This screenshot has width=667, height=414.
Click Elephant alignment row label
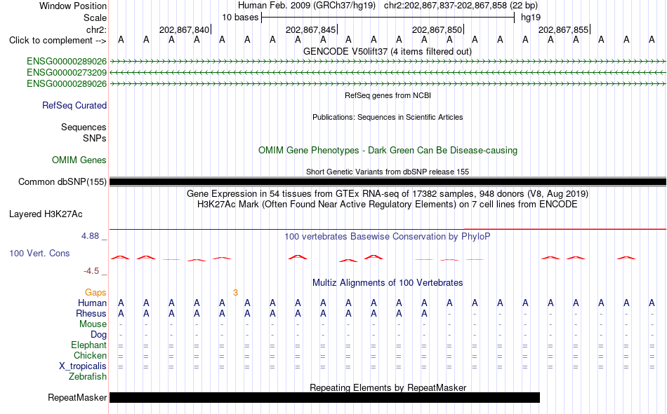click(88, 345)
